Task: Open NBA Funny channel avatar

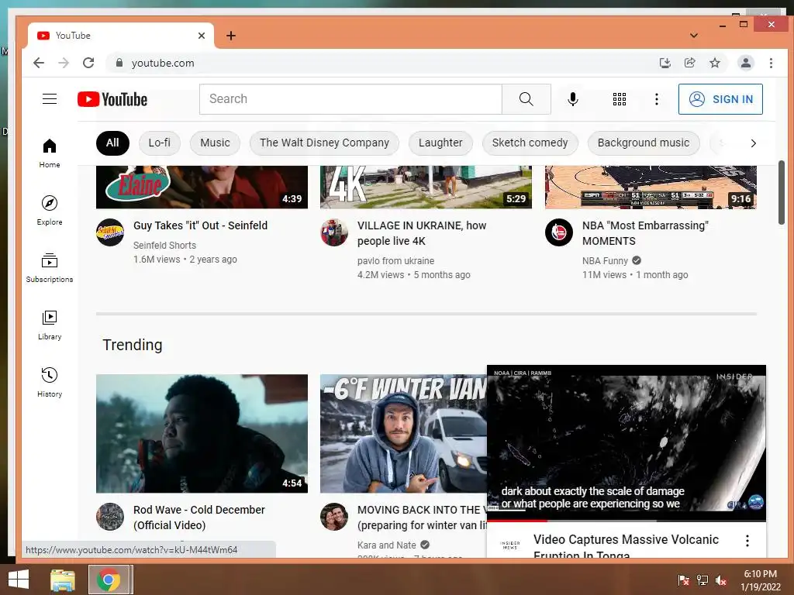Action: coord(558,232)
